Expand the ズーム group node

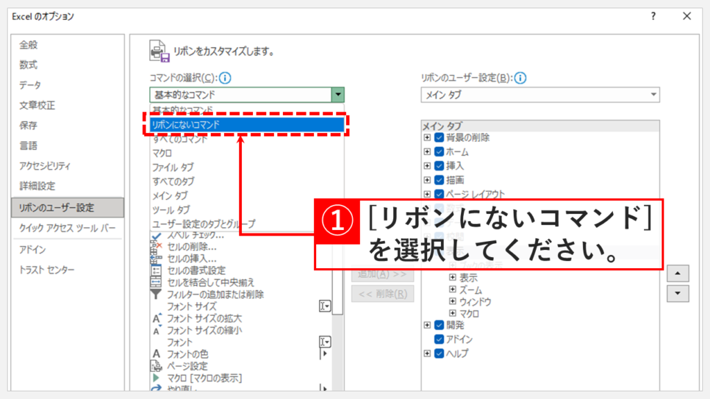(x=453, y=290)
